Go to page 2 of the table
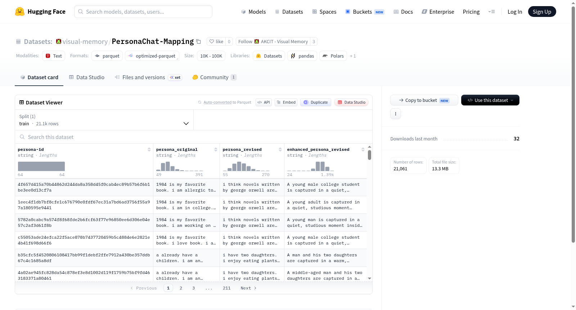Viewport: 576px width, 310px height. click(x=181, y=288)
